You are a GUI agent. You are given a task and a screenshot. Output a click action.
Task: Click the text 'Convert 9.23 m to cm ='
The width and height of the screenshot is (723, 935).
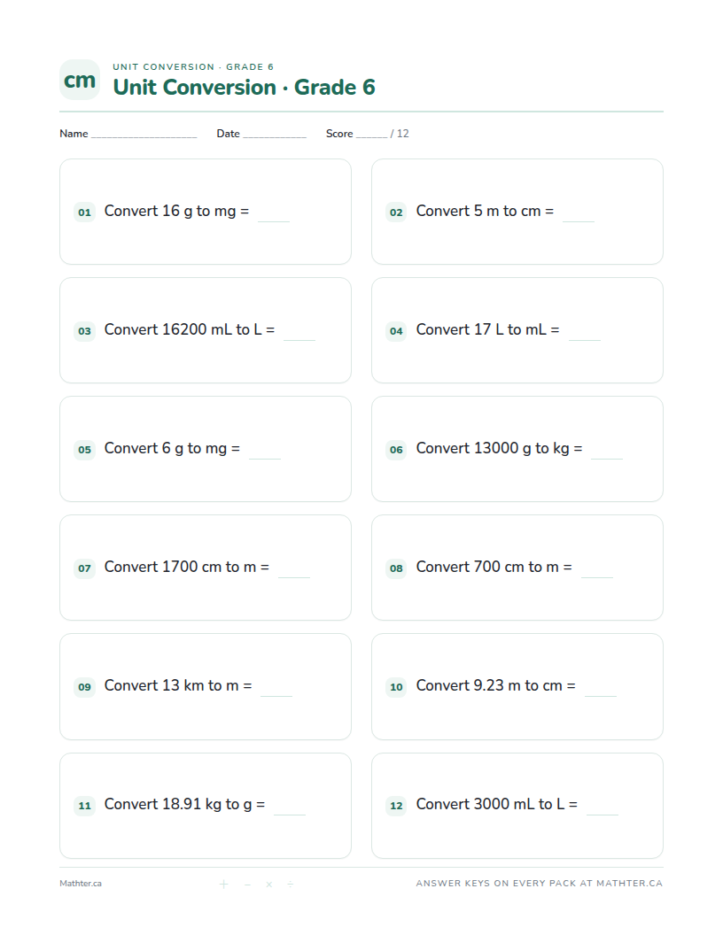click(495, 685)
